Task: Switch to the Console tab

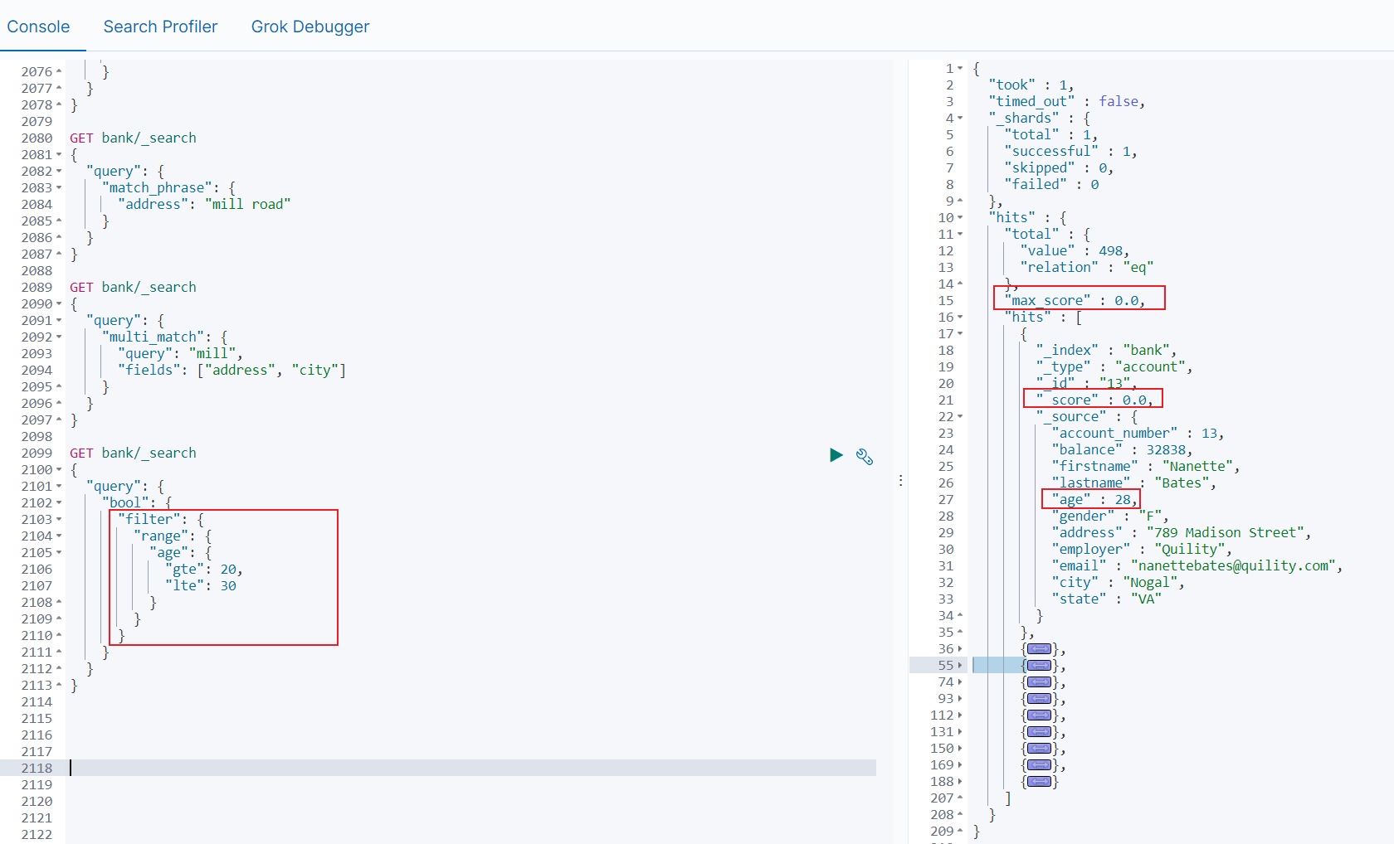Action: 38,27
